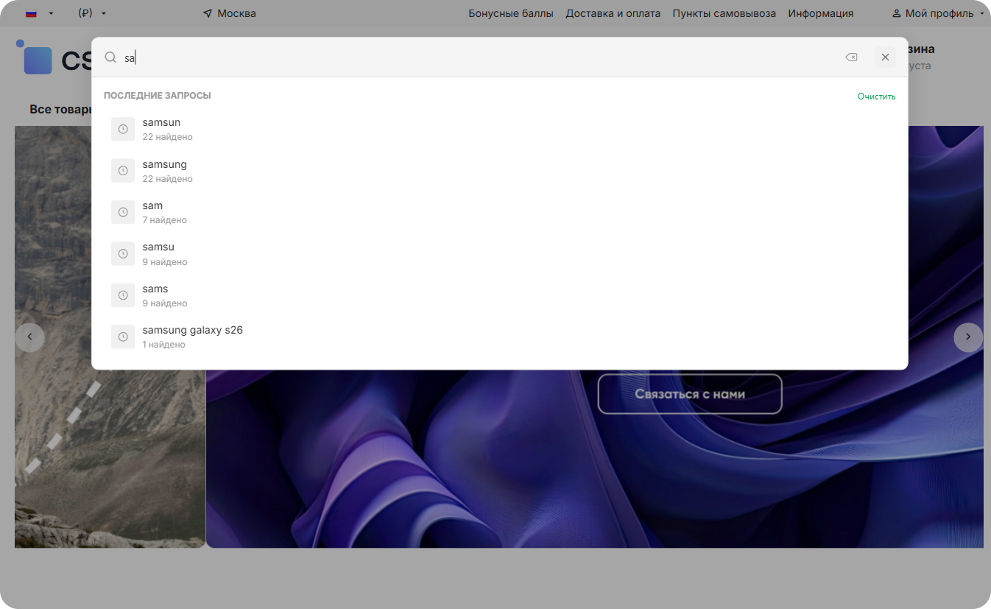The height and width of the screenshot is (609, 991).
Task: Click the clock icon beside 'samsun'
Action: pos(123,129)
